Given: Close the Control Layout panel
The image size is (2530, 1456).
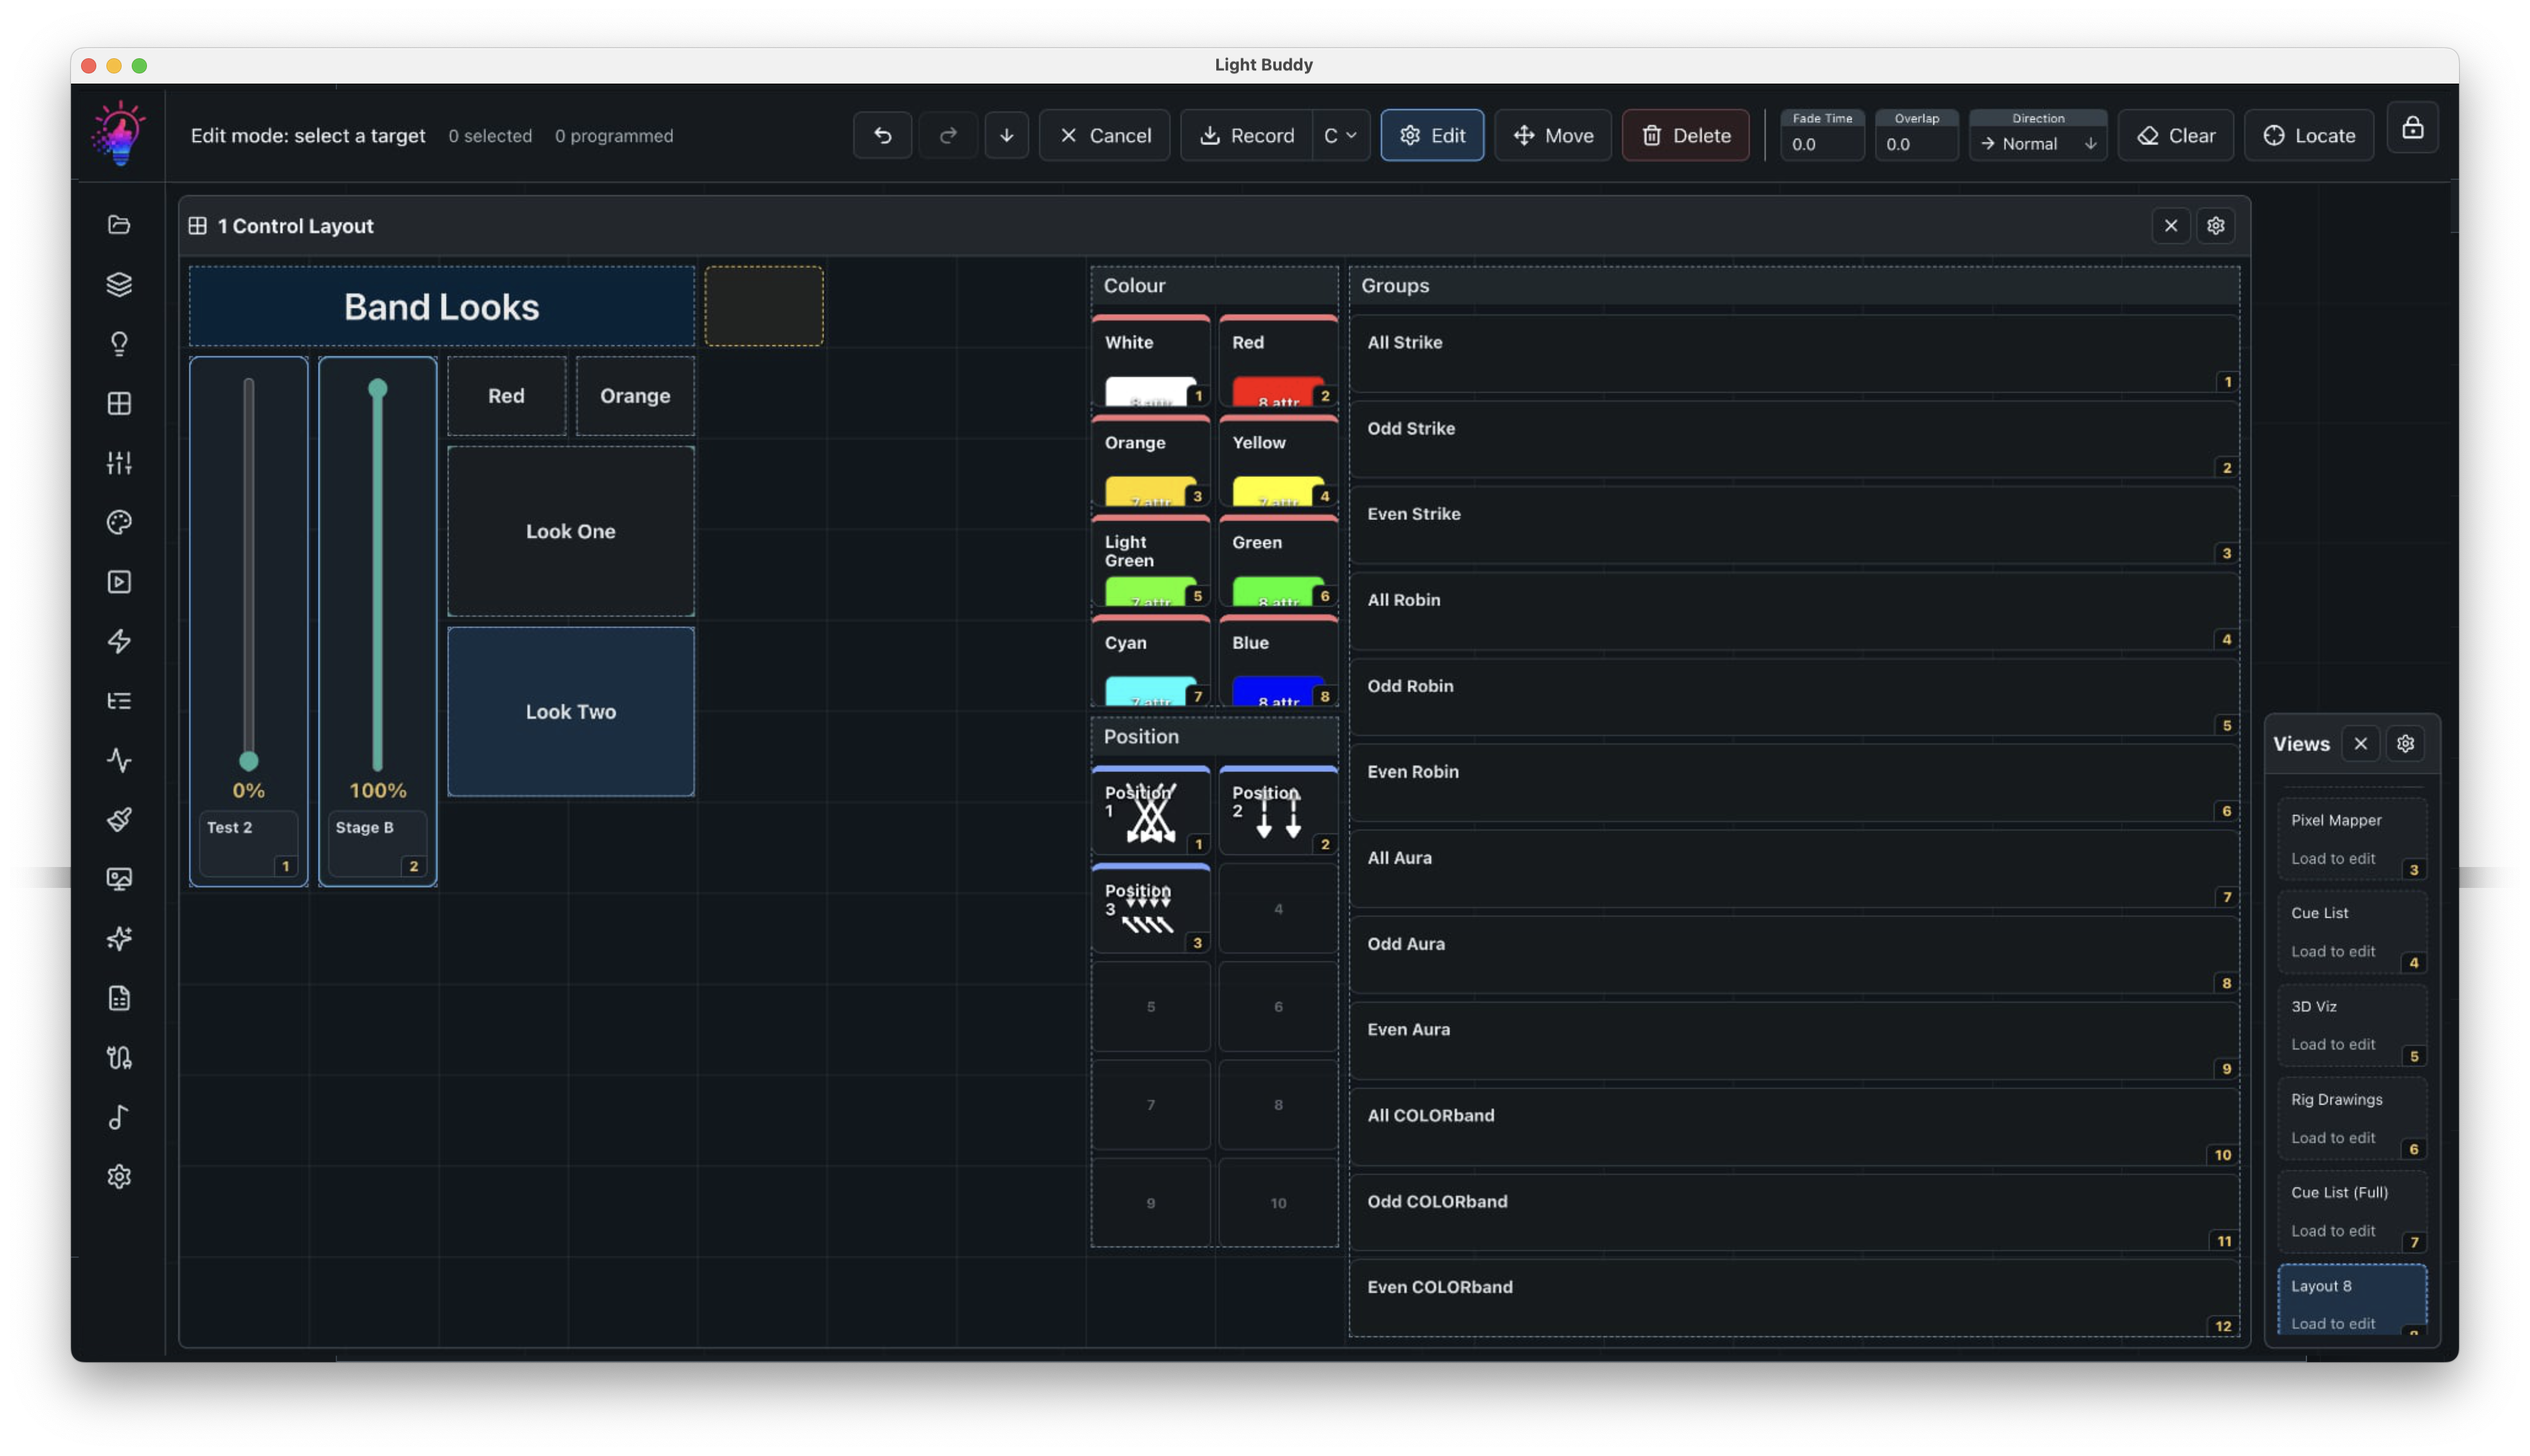Looking at the screenshot, I should coord(2170,226).
